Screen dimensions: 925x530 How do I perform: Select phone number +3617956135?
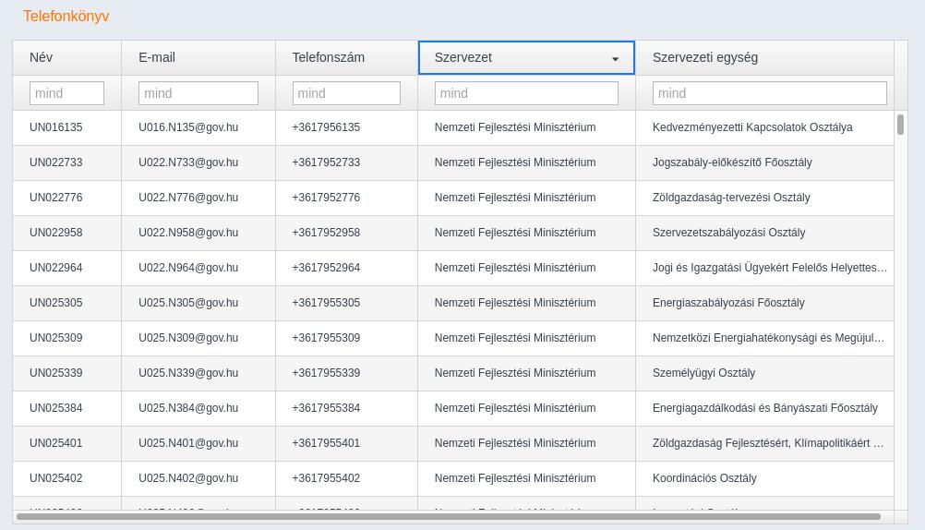pos(326,127)
